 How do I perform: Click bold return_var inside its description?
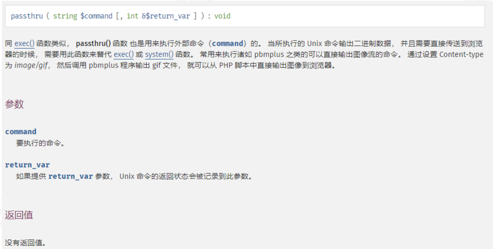pos(71,176)
